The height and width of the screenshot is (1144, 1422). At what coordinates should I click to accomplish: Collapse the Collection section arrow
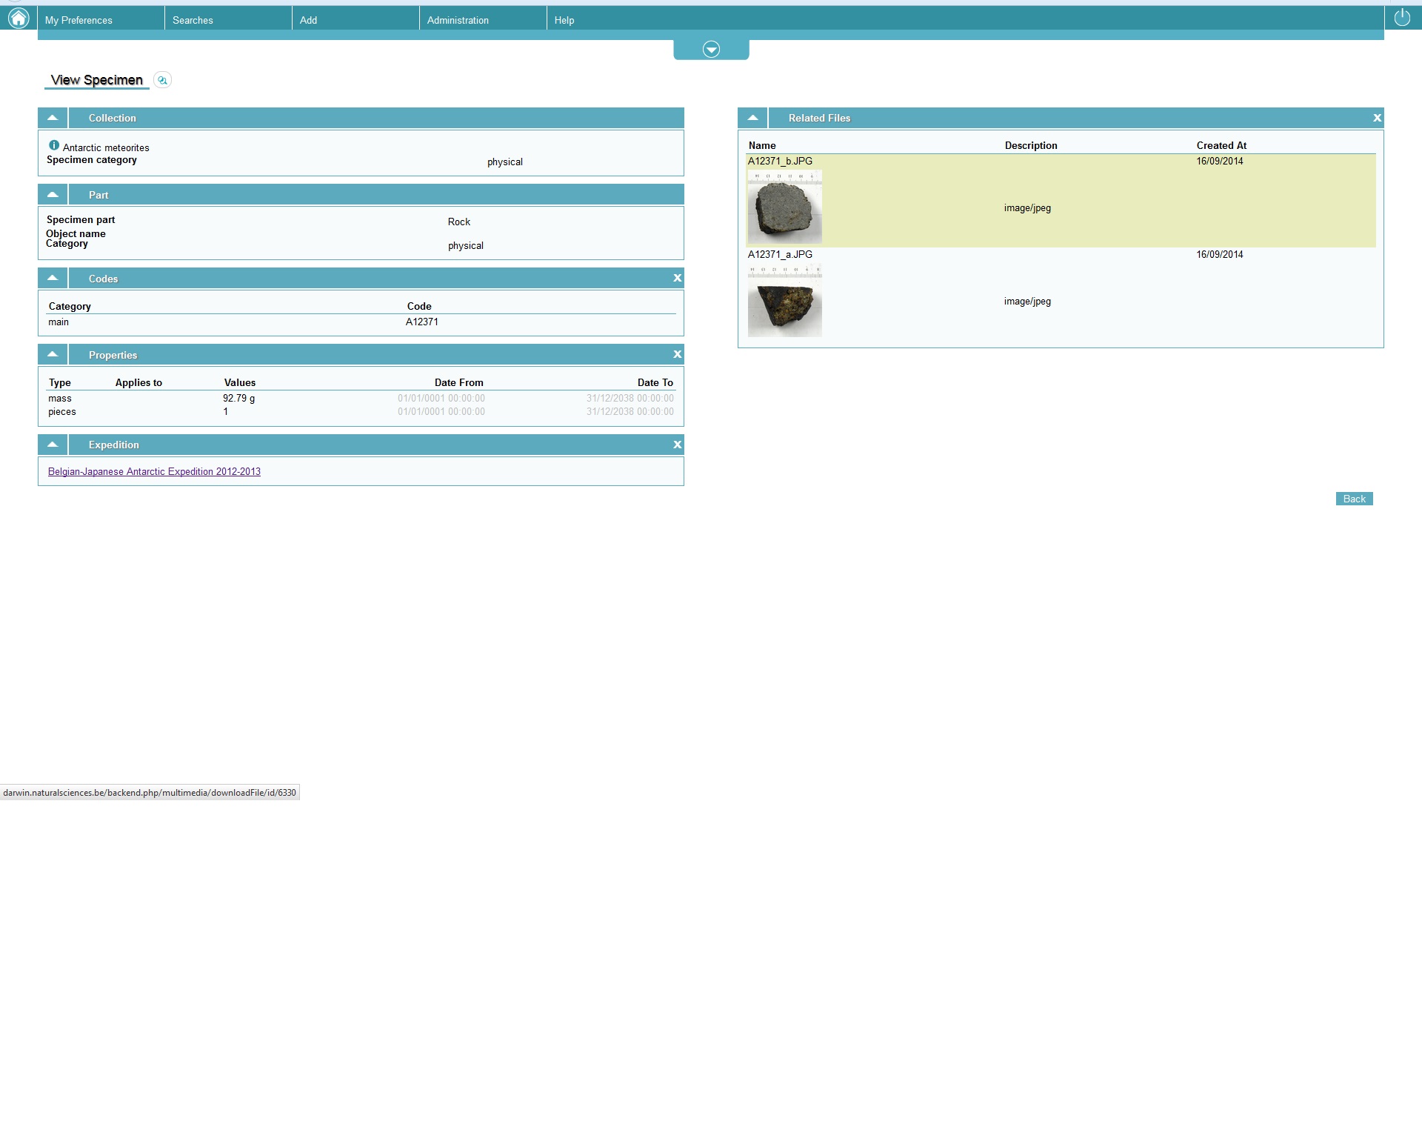(x=53, y=118)
